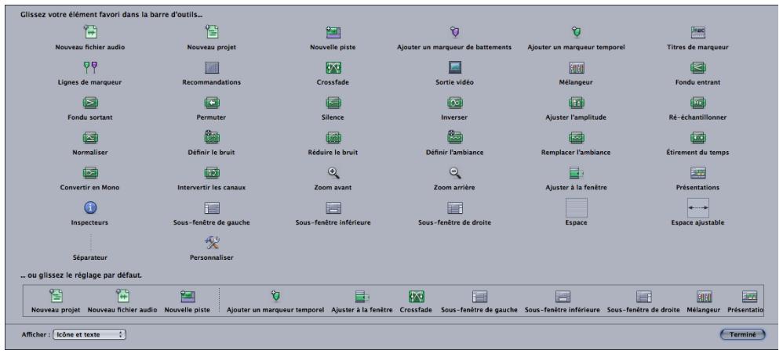Choose the Silence icon
Viewport: 783px width, 353px height.
[333, 103]
